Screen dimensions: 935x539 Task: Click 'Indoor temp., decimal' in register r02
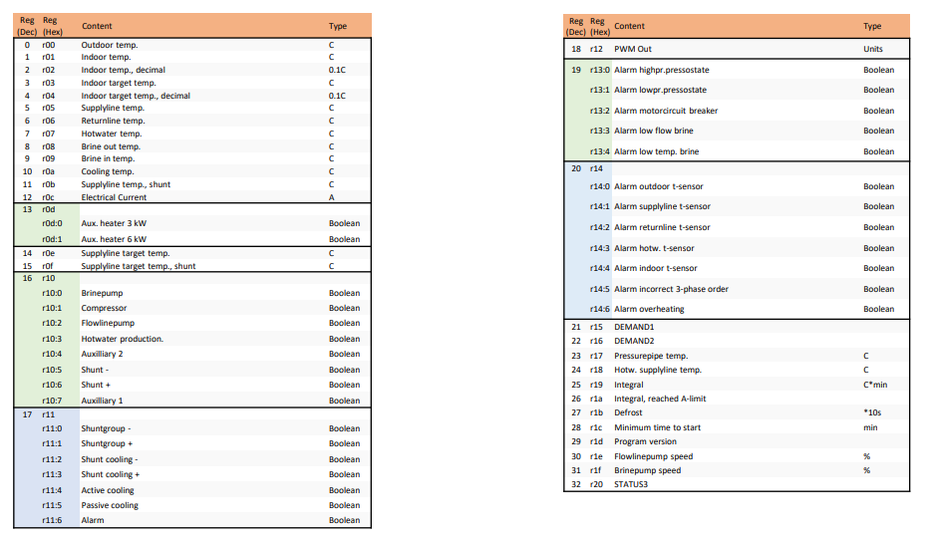(x=123, y=70)
